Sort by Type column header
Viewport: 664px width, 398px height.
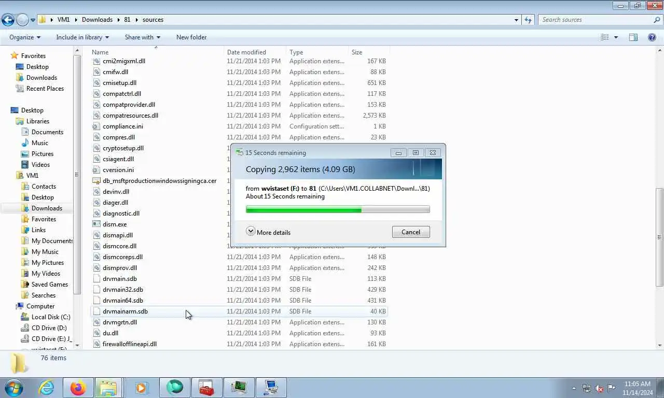click(317, 52)
